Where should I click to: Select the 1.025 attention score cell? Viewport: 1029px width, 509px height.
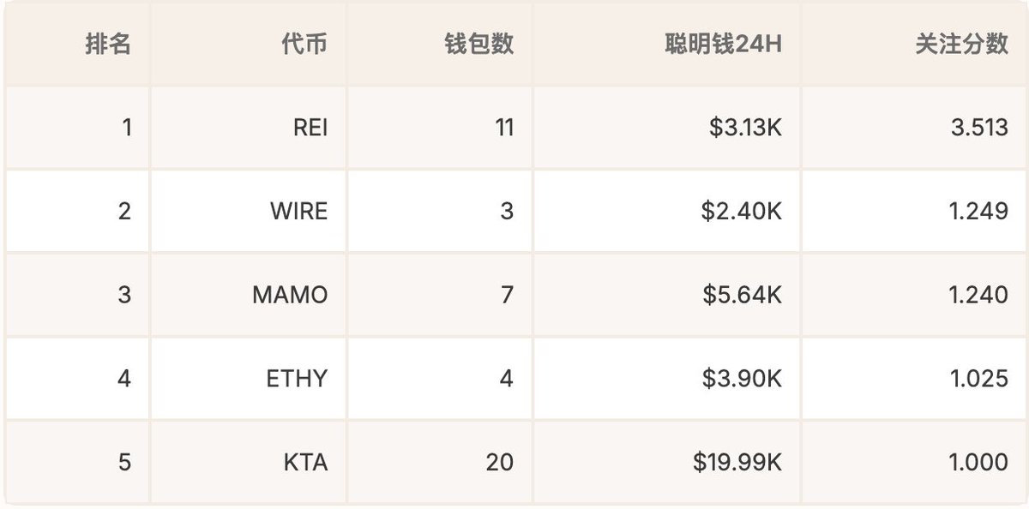(979, 378)
